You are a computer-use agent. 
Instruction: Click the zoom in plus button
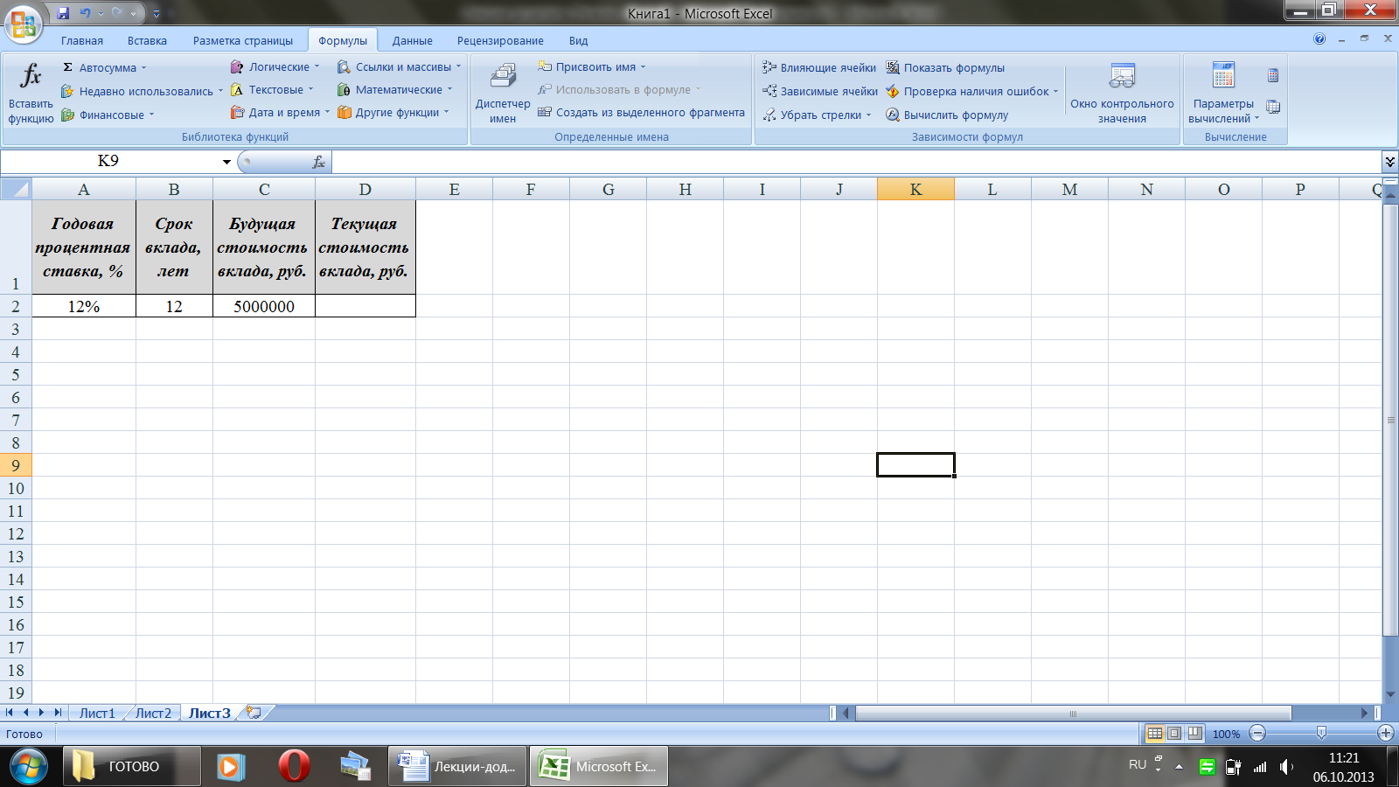(1386, 734)
